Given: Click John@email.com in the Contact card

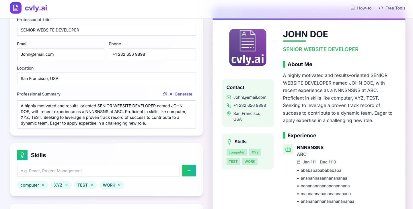Looking at the screenshot, I should click(x=250, y=97).
